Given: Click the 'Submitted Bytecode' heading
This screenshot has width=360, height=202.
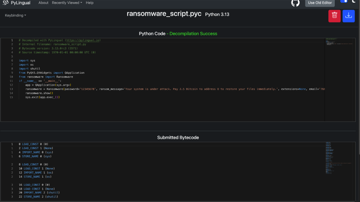Looking at the screenshot, I should coord(178,137).
